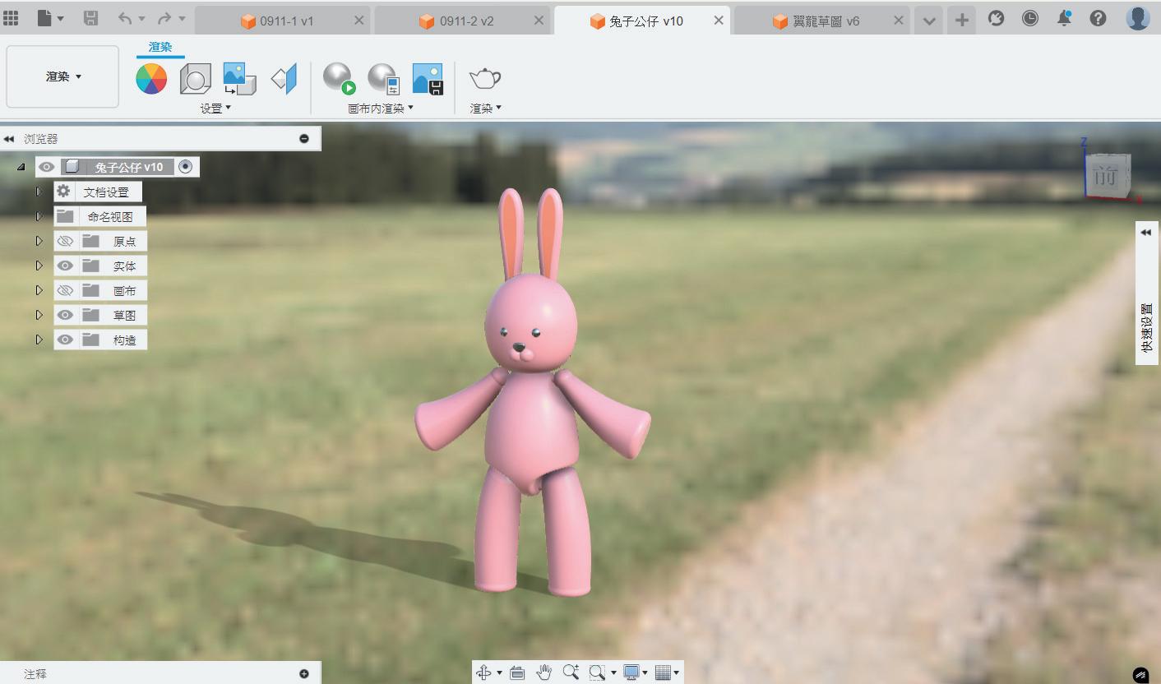
Task: Open Texture Map Controls icon
Action: coord(284,79)
